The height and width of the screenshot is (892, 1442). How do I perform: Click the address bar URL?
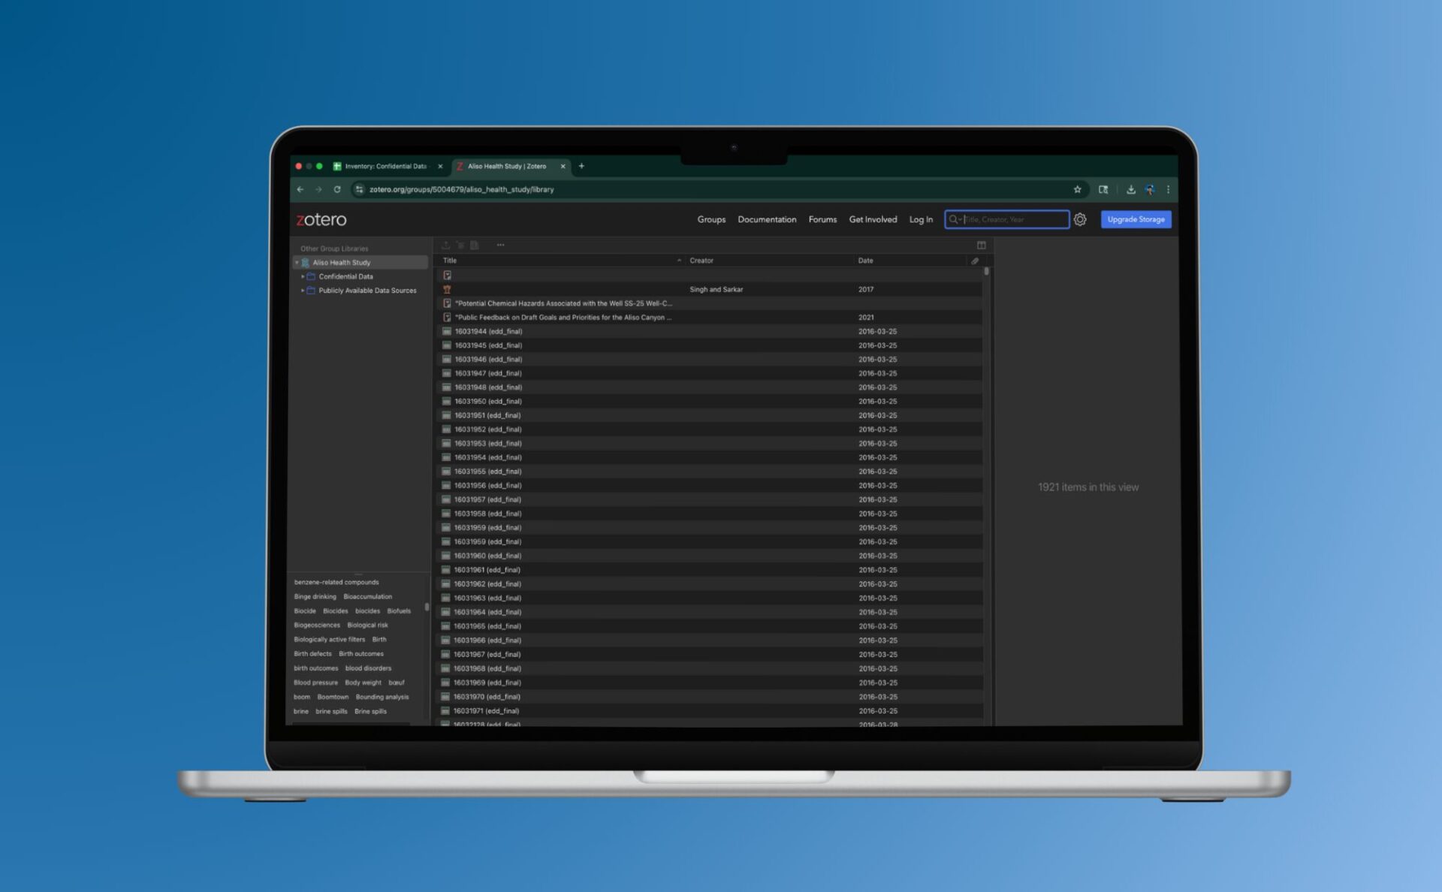click(461, 189)
